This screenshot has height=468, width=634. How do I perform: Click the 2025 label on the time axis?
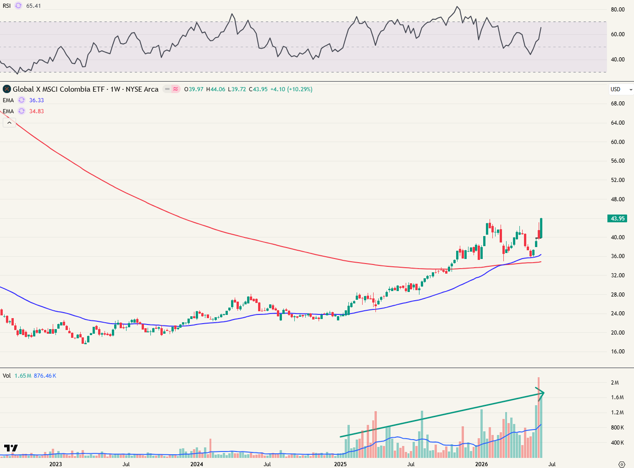341,464
